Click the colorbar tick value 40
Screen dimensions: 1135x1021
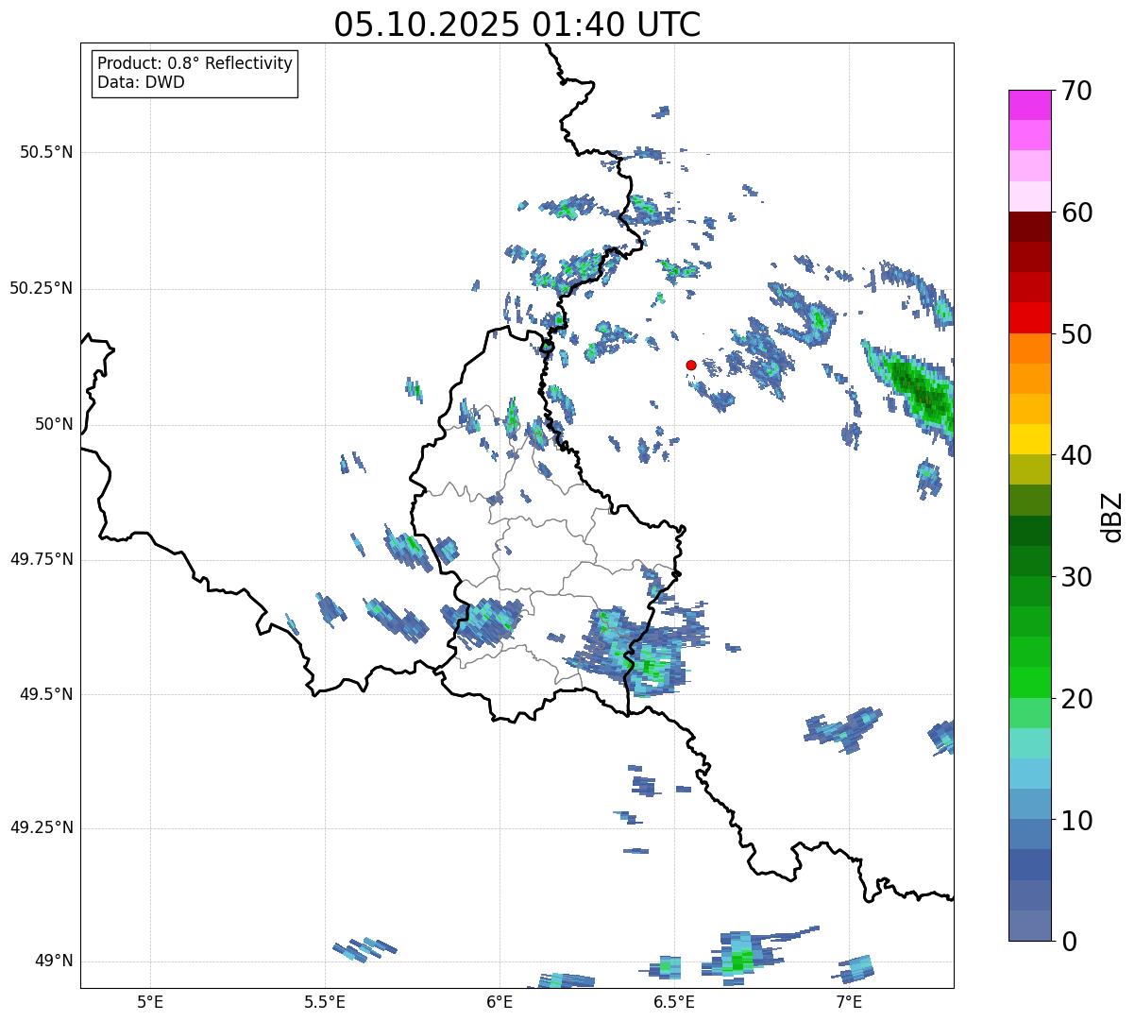click(1077, 455)
